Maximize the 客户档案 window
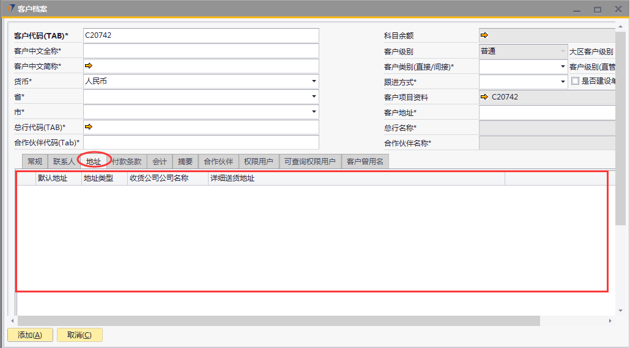The image size is (630, 348). pos(598,9)
